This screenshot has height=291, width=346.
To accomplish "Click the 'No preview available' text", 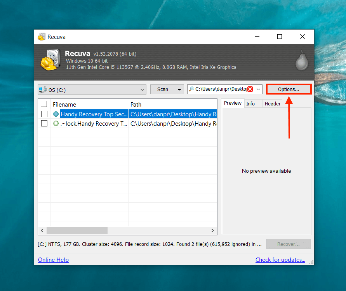I will click(266, 171).
